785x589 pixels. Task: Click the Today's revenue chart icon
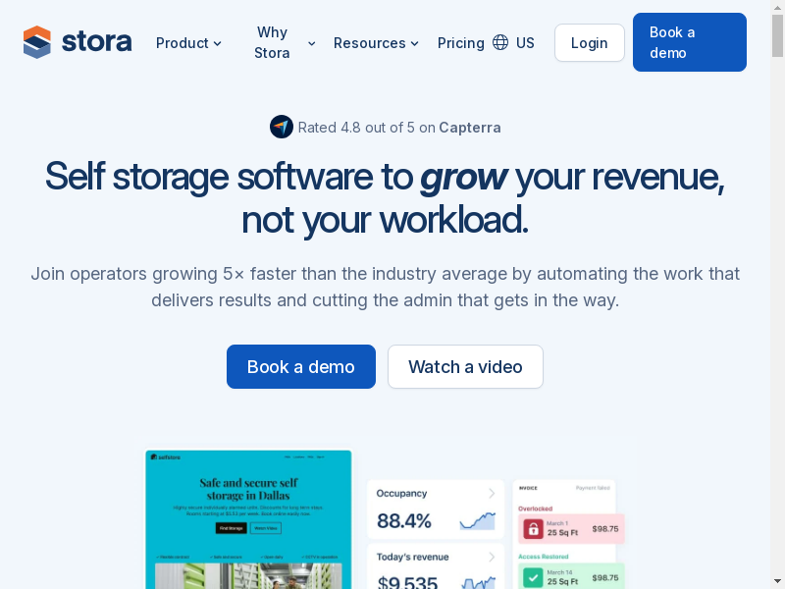pyautogui.click(x=477, y=582)
